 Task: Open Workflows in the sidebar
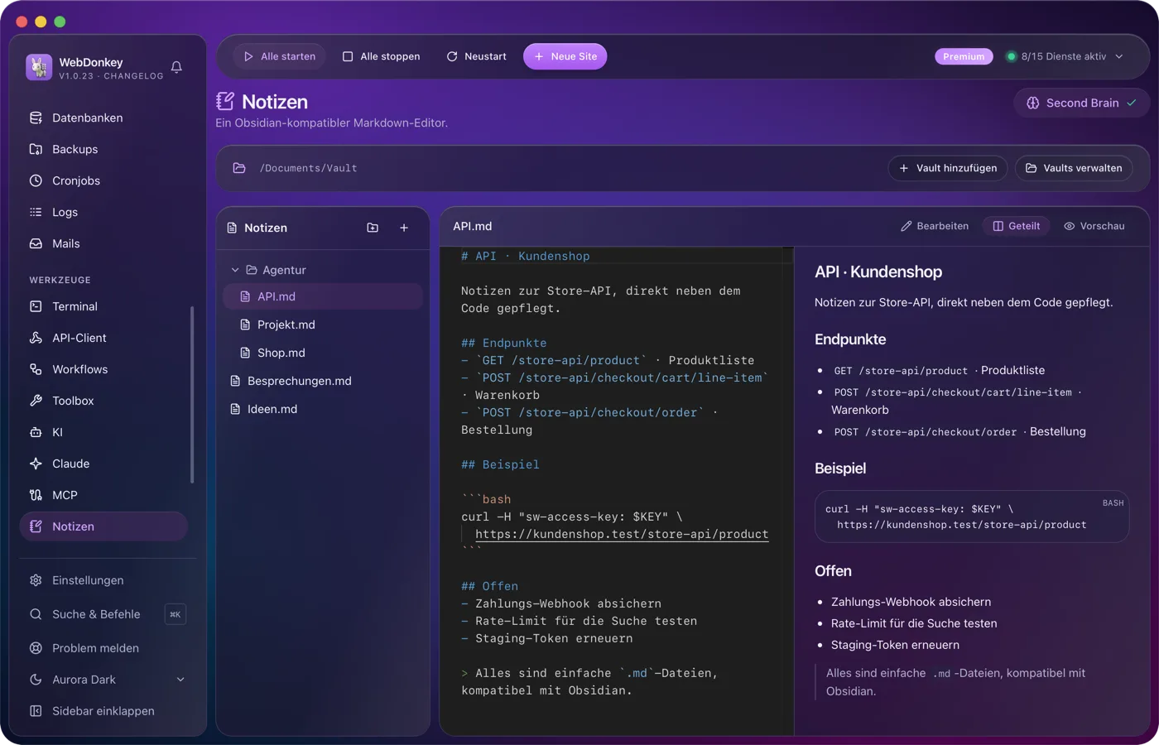[x=104, y=369]
